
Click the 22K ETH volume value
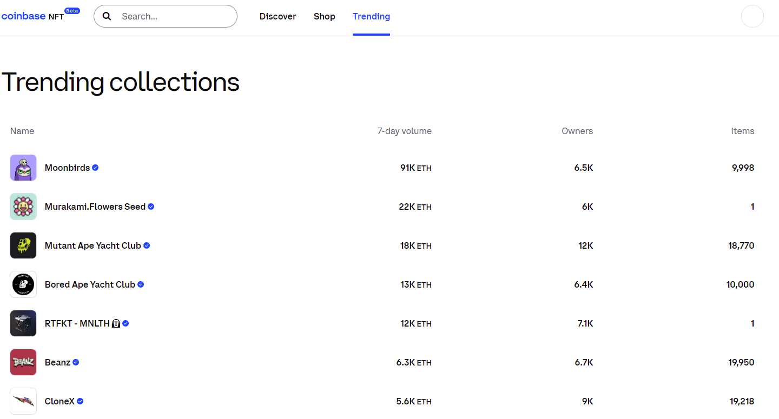coord(415,207)
